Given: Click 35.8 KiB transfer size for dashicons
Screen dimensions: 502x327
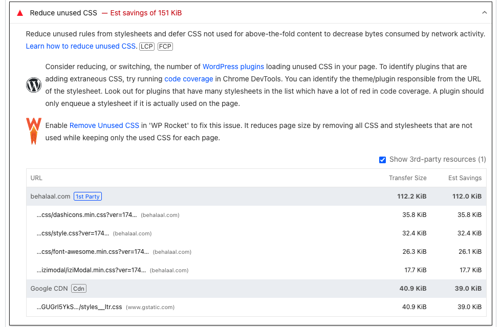Looking at the screenshot, I should 414,215.
